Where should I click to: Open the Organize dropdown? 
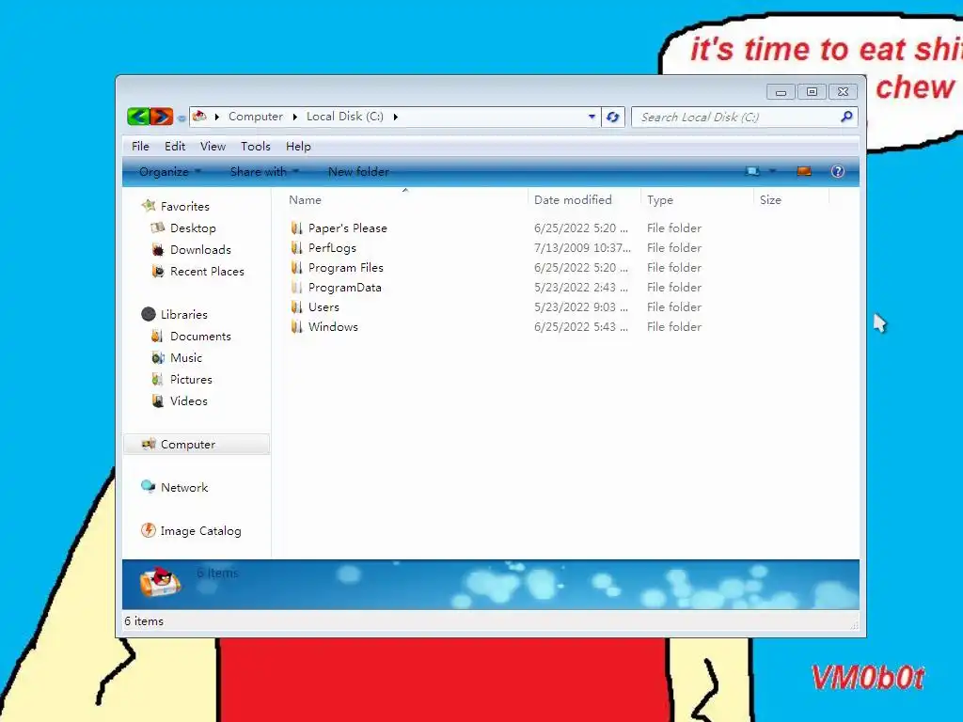(x=170, y=172)
